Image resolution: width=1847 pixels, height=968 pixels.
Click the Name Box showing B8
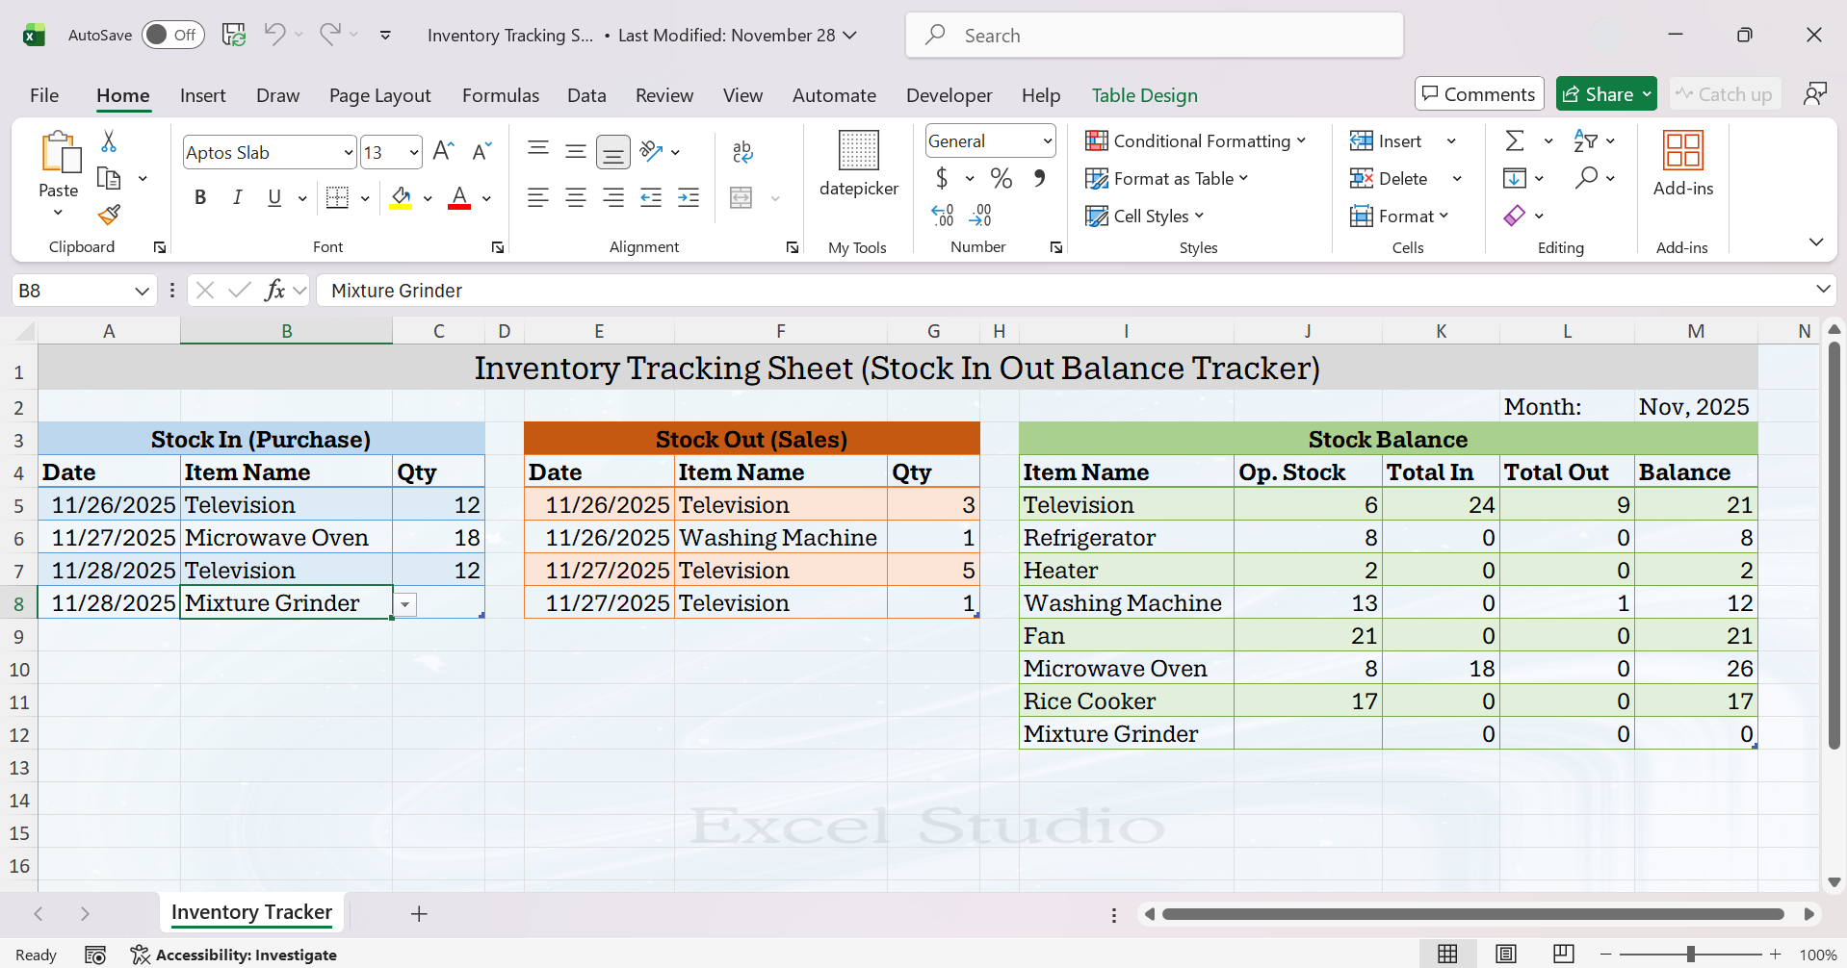[72, 291]
